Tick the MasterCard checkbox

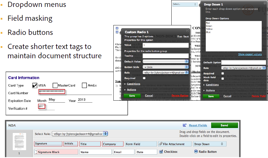55,85
